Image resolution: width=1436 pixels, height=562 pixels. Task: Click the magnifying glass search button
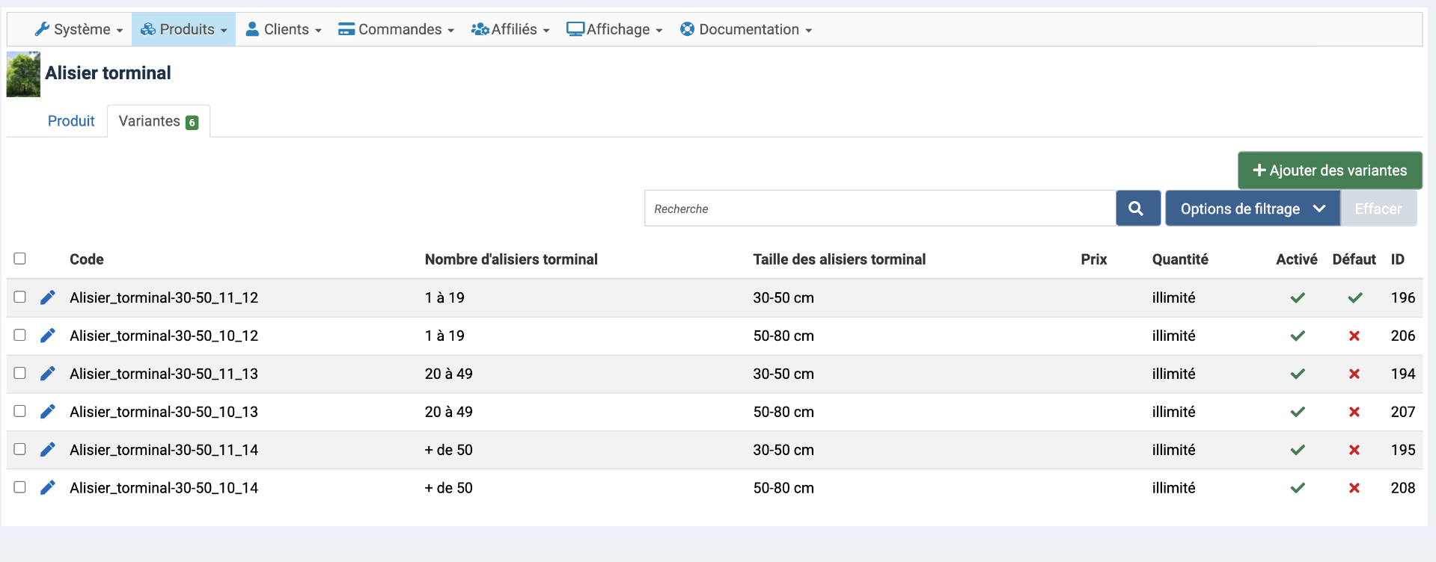(x=1137, y=209)
